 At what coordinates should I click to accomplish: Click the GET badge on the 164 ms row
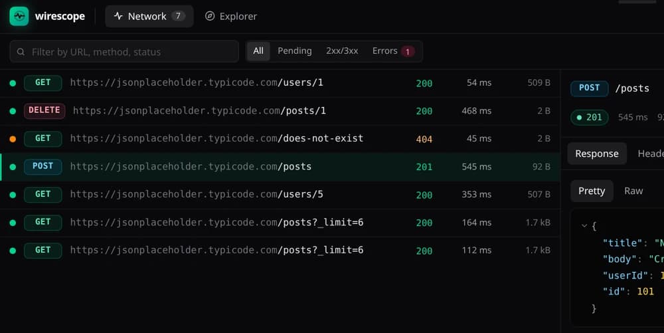coord(42,222)
